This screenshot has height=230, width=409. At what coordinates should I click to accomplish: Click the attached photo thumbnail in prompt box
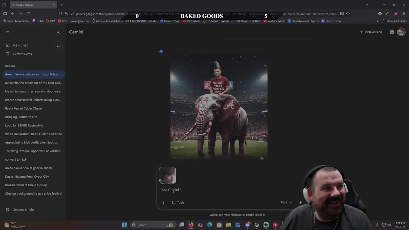[167, 175]
